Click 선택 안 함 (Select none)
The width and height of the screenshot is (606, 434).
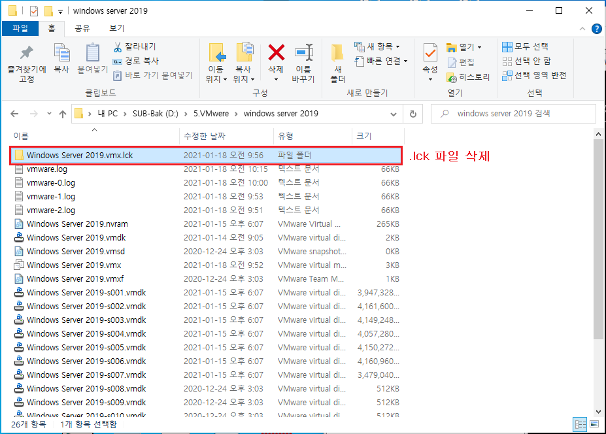[x=526, y=61]
